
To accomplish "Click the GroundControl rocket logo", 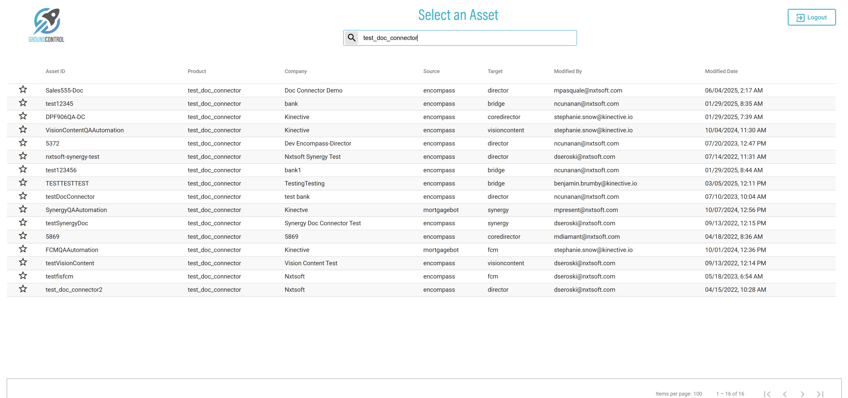I will click(x=46, y=25).
